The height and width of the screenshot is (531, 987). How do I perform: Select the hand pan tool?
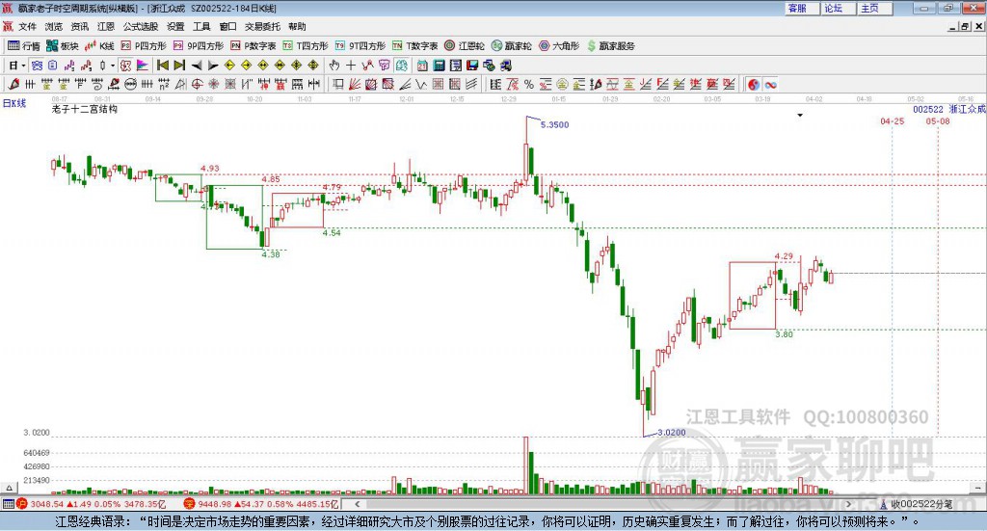[334, 66]
